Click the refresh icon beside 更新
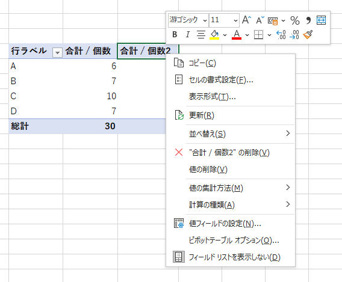Image resolution: width=342 pixels, height=282 pixels. [x=179, y=115]
